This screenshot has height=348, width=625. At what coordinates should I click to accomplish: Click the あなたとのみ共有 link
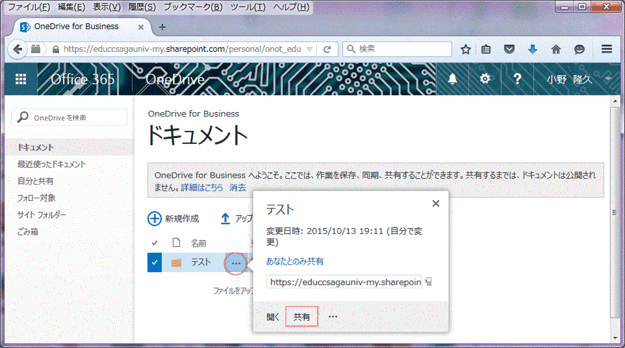294,261
